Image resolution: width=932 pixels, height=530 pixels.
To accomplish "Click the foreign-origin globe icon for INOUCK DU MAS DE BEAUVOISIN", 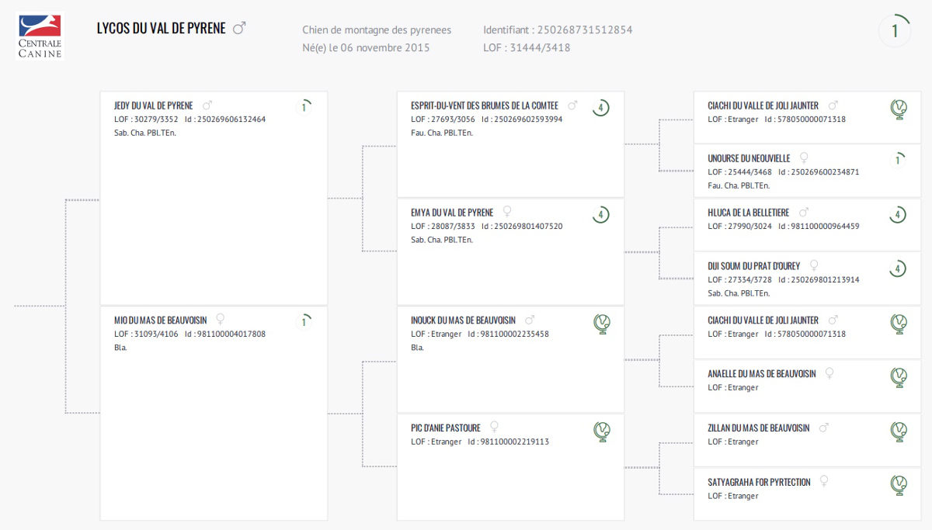I will 601,323.
